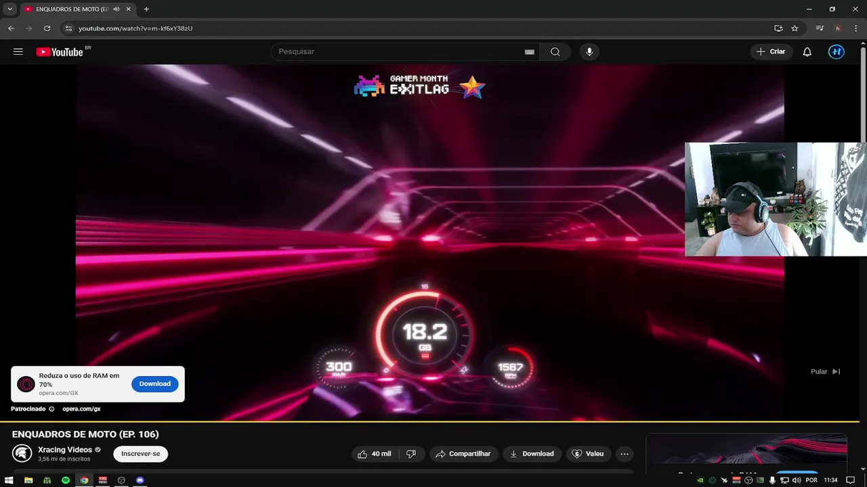Open the on-screen keyboard in search box
Viewport: 867px width, 487px height.
tap(530, 52)
